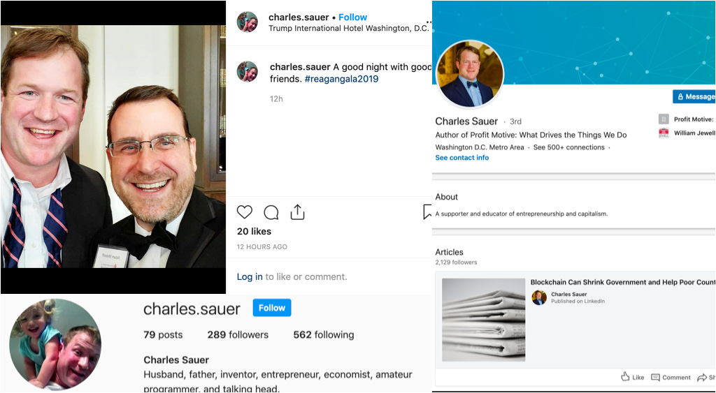Click the thumbs-up Like icon on article
The width and height of the screenshot is (716, 393).
[x=625, y=376]
